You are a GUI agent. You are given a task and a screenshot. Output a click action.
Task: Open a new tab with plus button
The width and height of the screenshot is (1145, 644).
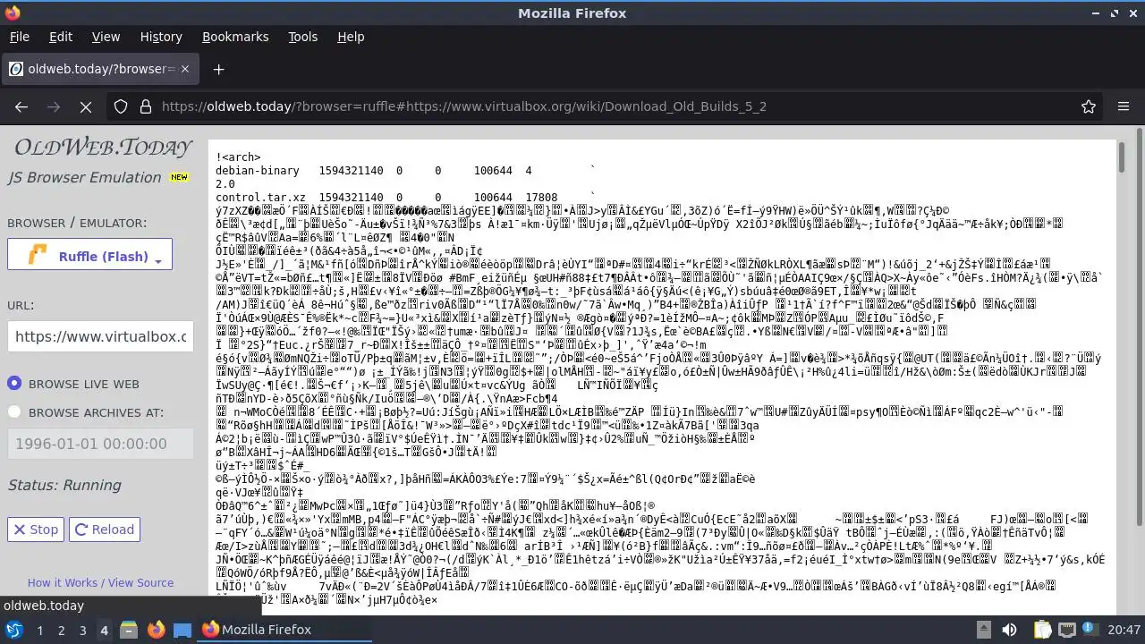218,69
